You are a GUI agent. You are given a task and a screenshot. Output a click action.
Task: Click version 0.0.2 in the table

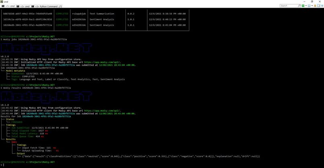[x=131, y=14]
